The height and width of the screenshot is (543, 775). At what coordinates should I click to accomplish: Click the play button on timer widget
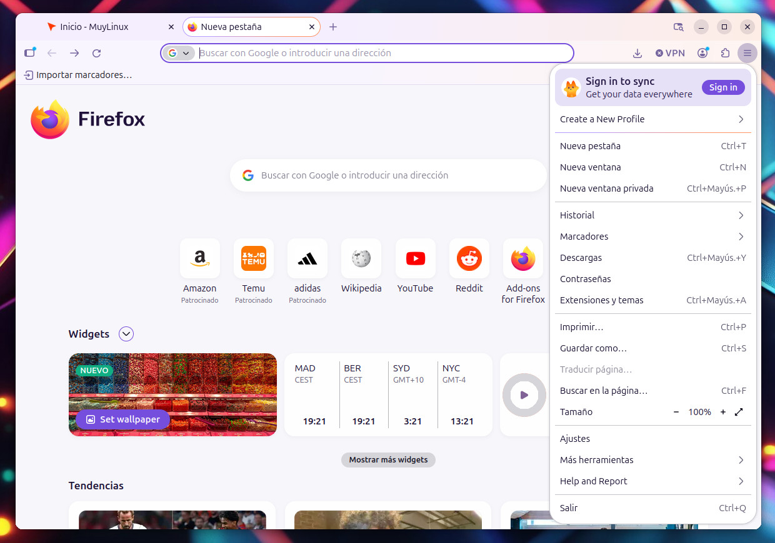(524, 395)
